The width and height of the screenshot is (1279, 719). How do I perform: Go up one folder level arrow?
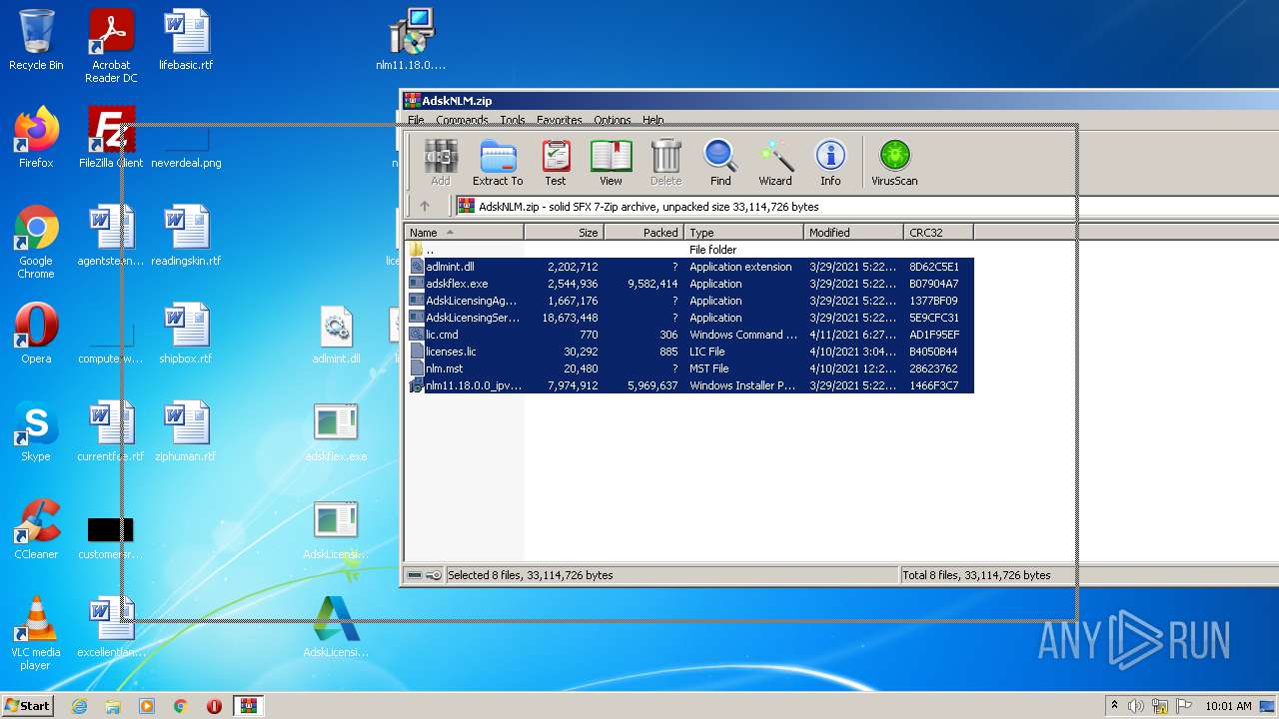coord(425,207)
